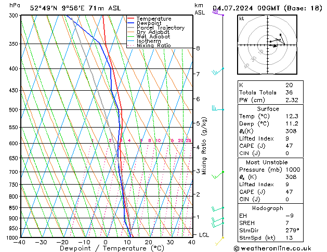Image resolution: width=327 pixels, height=252 pixels.
Task: Click the Surface Dewp value 11.2
Action: coord(292,123)
